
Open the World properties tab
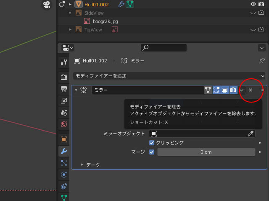point(64,124)
